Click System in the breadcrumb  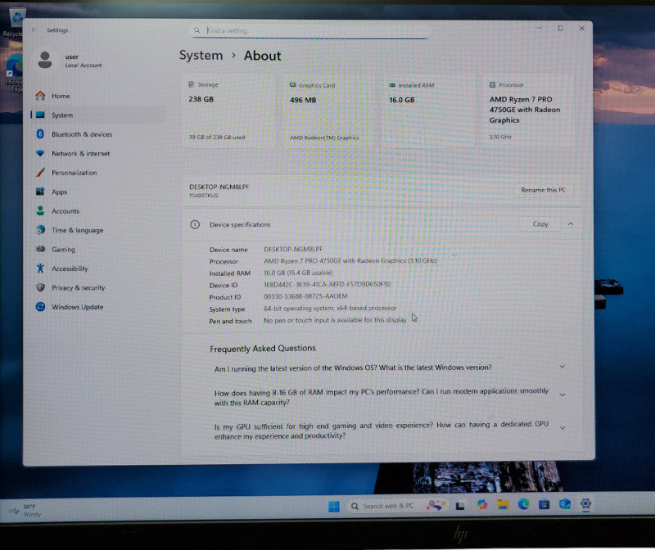tap(201, 56)
